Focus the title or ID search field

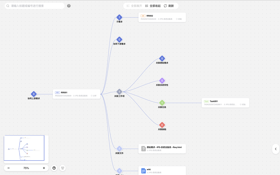tap(34, 6)
